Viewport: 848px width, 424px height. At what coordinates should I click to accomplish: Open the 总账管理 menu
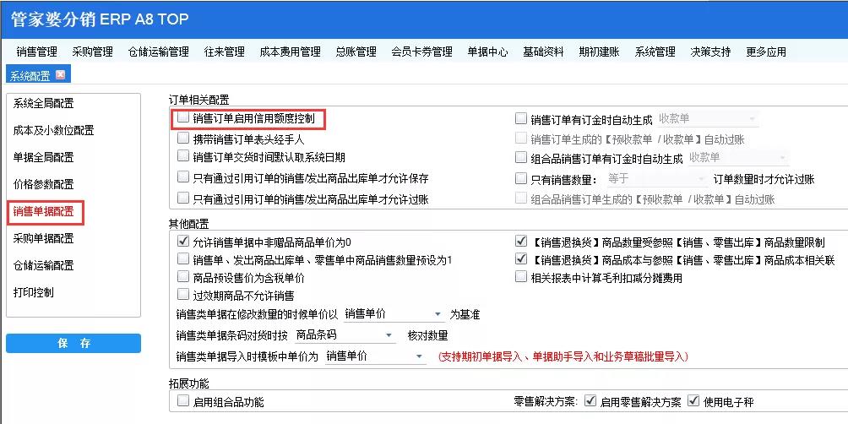(356, 52)
